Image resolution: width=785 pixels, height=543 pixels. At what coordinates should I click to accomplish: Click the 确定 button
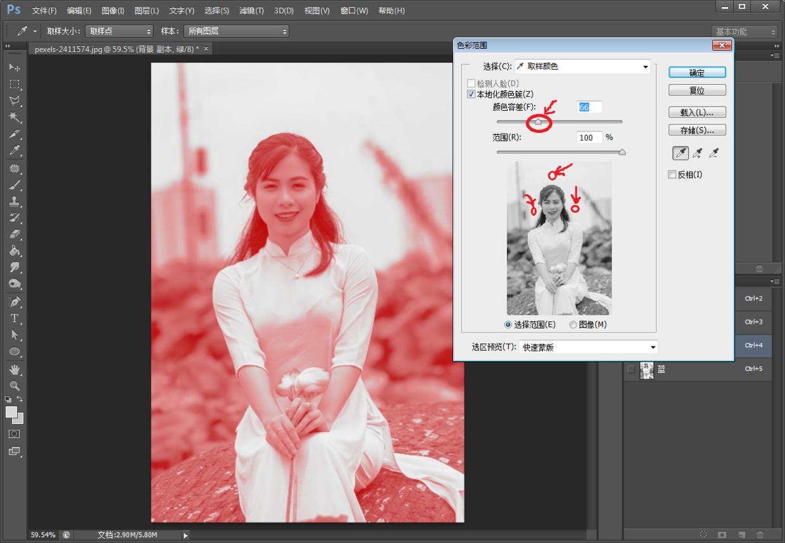click(x=697, y=73)
